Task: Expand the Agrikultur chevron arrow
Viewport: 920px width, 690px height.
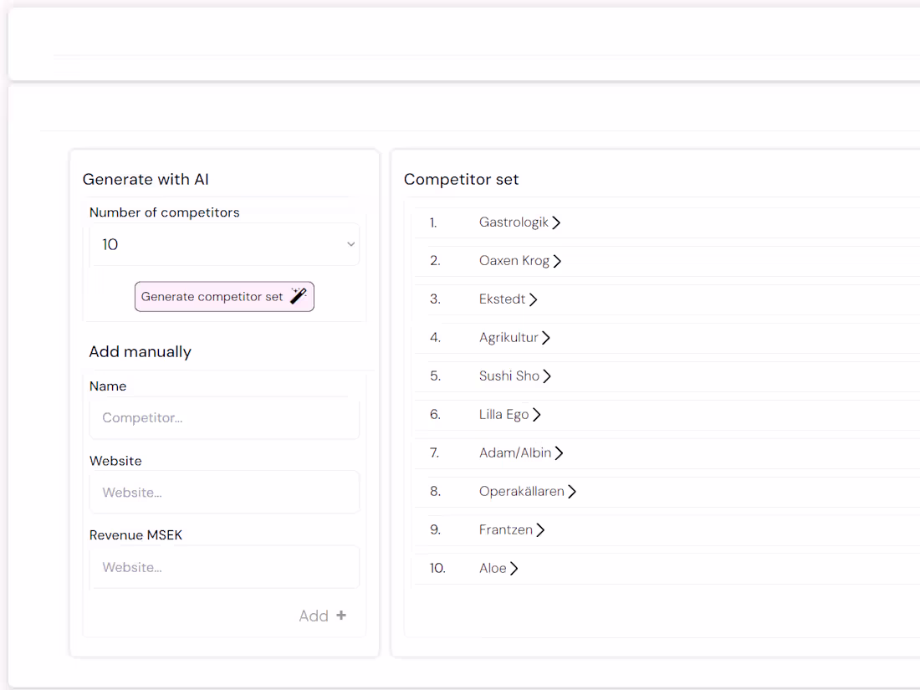Action: (x=545, y=338)
